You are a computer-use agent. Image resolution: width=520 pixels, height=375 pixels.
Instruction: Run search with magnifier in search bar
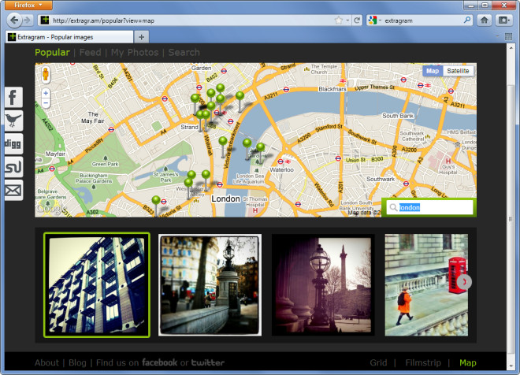click(467, 20)
